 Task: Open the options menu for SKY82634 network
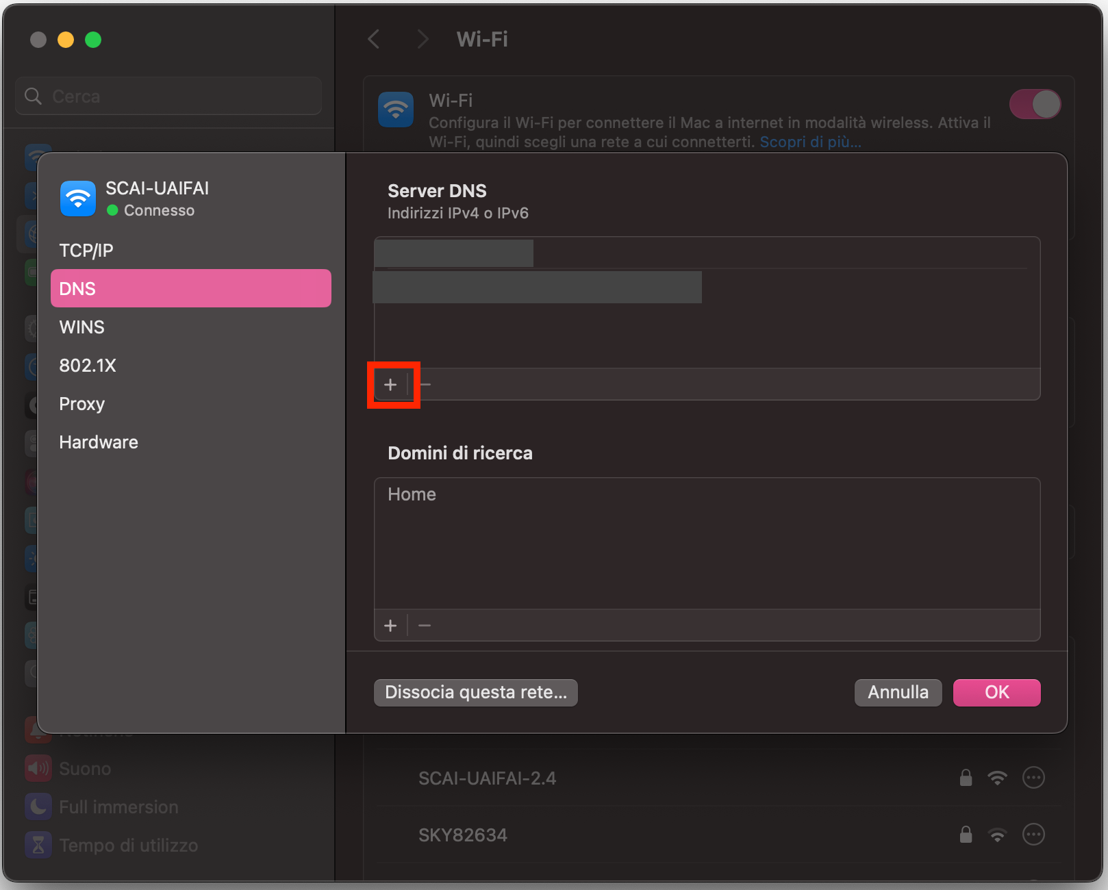point(1033,835)
